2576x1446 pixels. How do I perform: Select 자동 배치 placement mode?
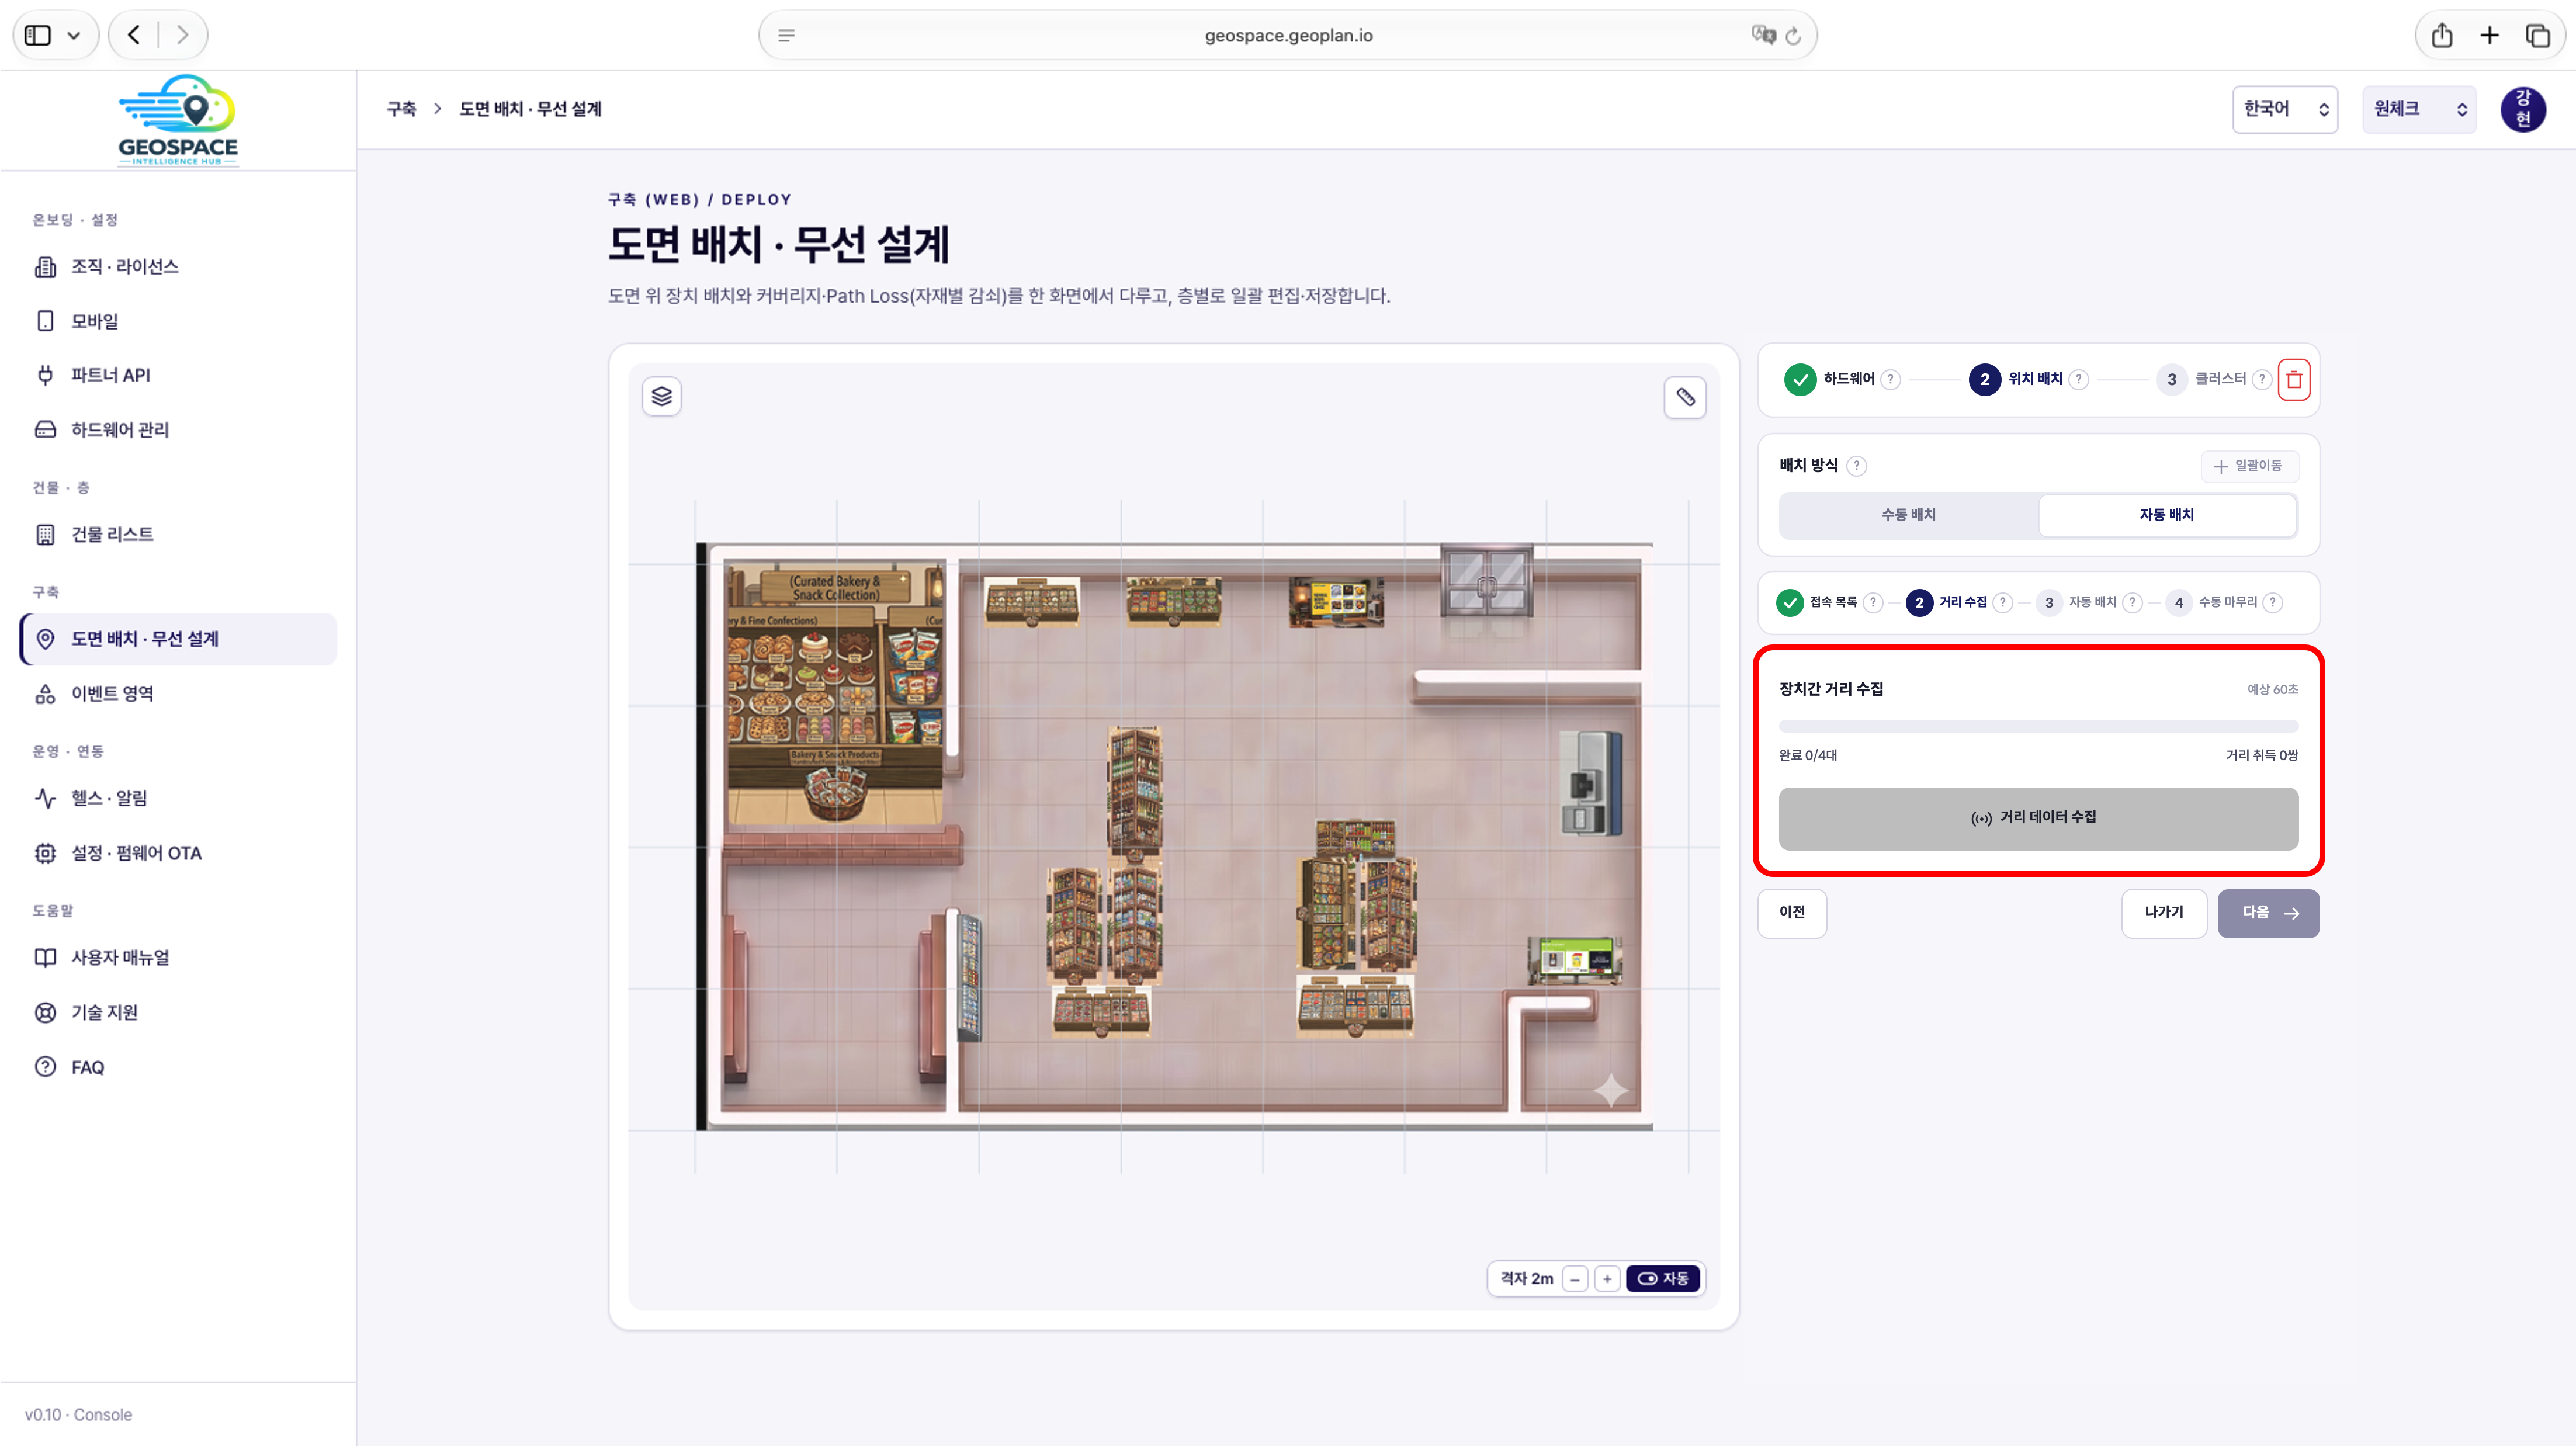[2167, 515]
